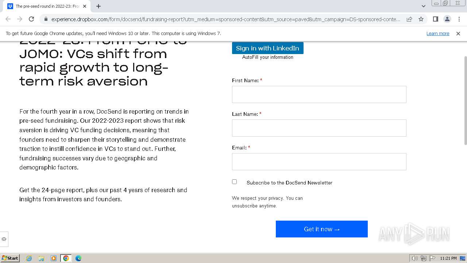The height and width of the screenshot is (263, 467).
Task: Check Subscribe to the DocSend Newsletter
Action: [x=235, y=182]
